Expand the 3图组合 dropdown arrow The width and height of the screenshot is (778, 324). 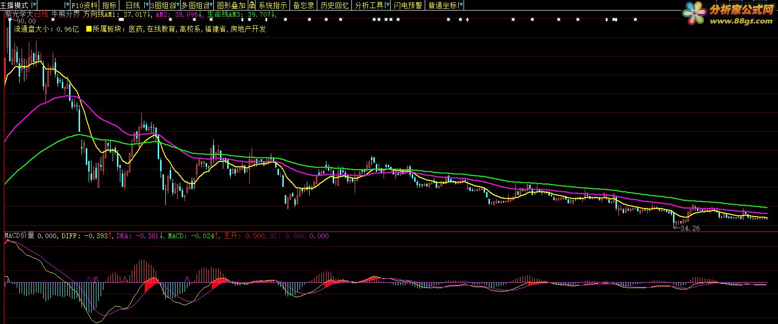(178, 5)
